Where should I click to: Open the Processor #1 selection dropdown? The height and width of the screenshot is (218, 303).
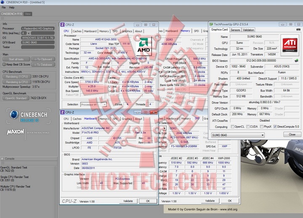click(93, 104)
